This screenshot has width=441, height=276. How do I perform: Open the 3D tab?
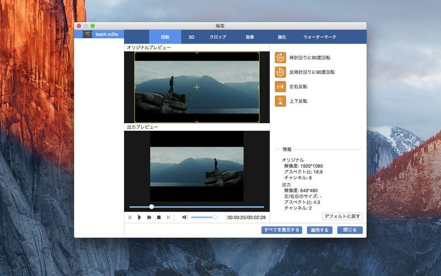(191, 37)
